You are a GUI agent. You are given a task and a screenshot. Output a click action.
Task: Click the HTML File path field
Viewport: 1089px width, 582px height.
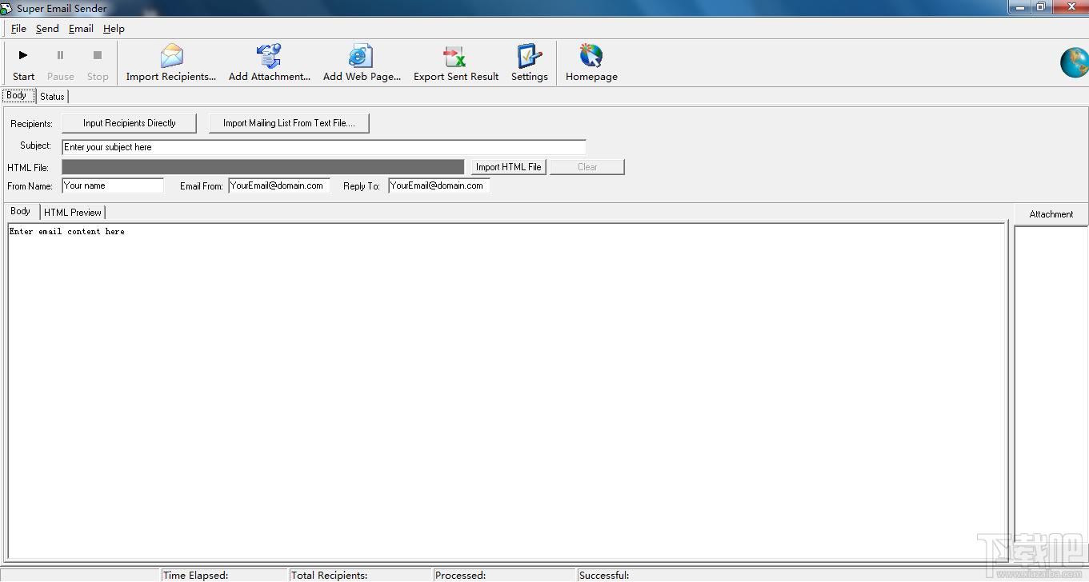click(262, 167)
